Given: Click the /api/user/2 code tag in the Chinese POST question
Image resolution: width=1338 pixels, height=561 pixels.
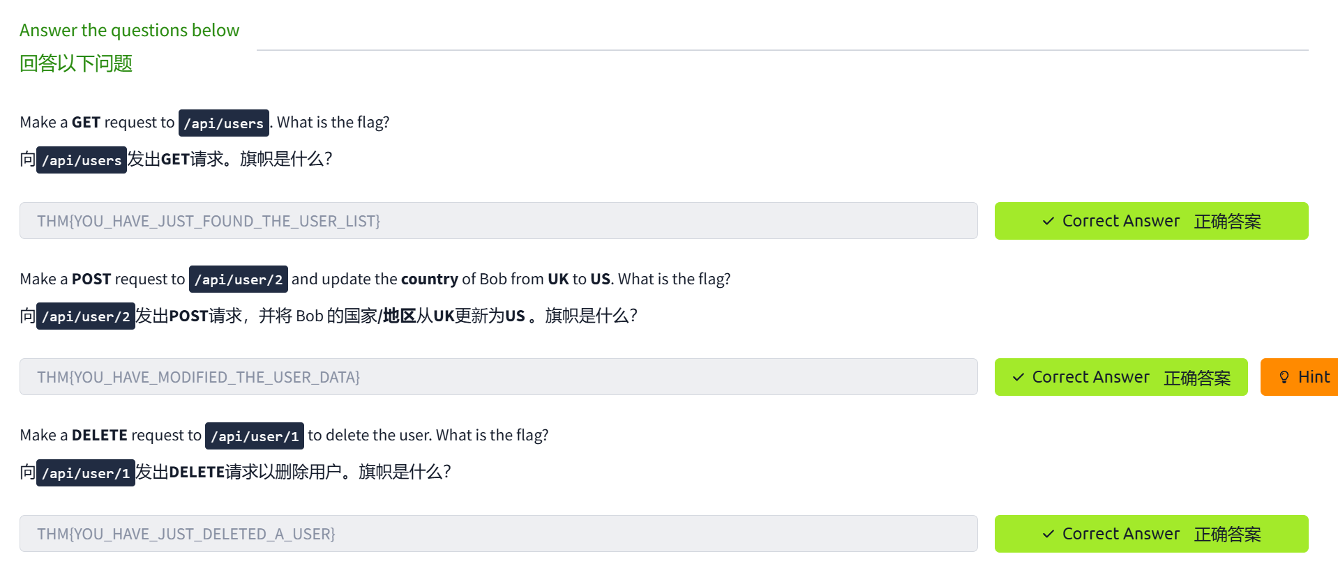Looking at the screenshot, I should coord(85,316).
